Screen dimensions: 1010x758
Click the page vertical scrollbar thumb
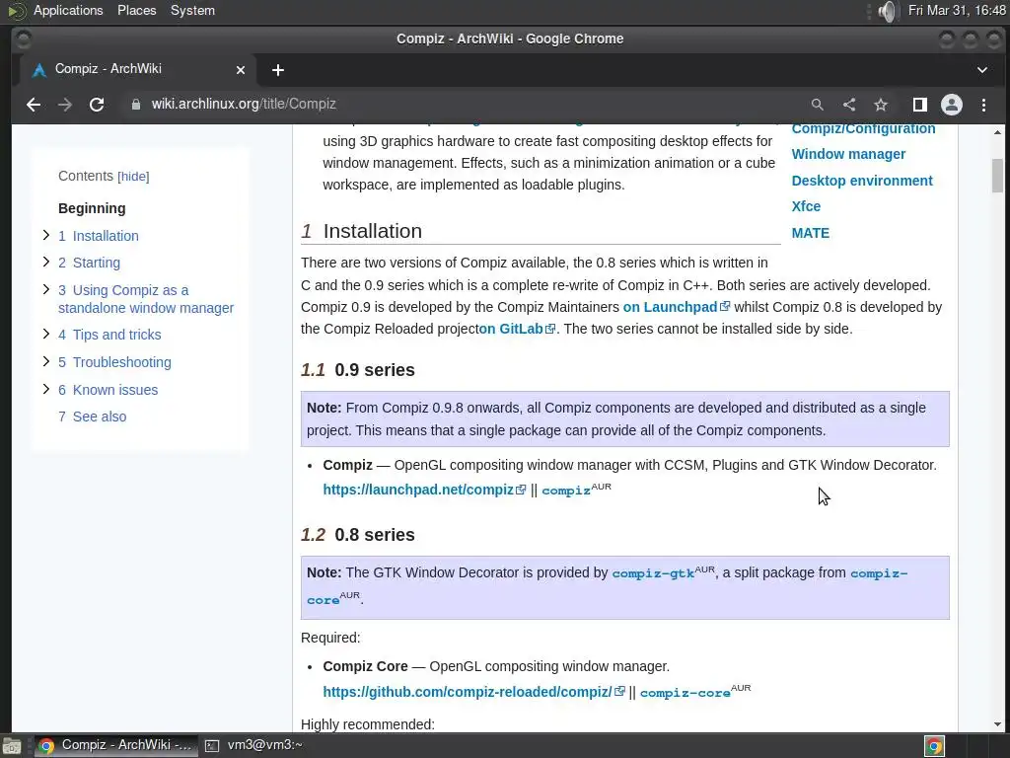click(x=997, y=175)
